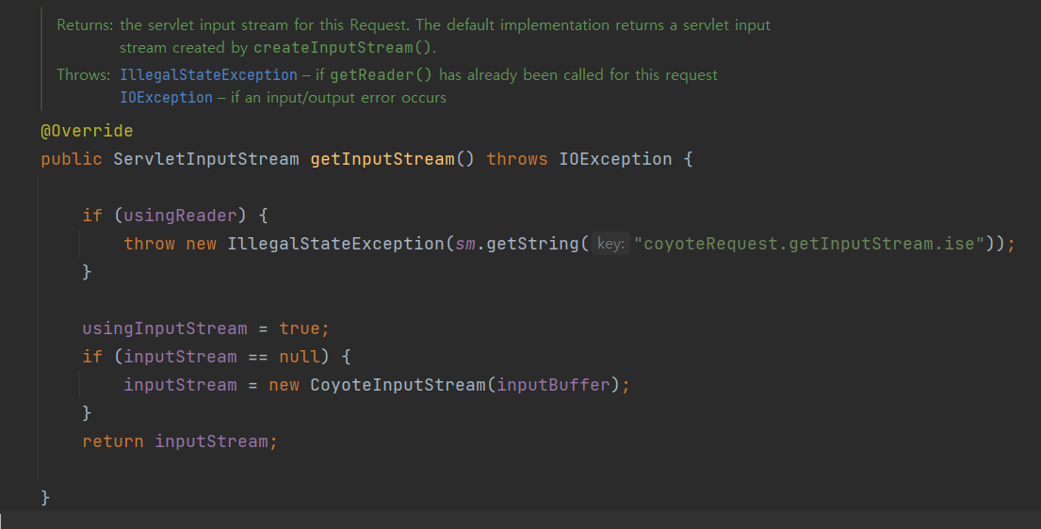Screen dimensions: 1041x529
Task: Click the 'null' keyword
Action: pyautogui.click(x=300, y=357)
